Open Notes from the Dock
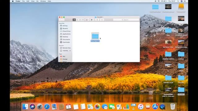This screenshot has width=198, height=111. [76, 107]
